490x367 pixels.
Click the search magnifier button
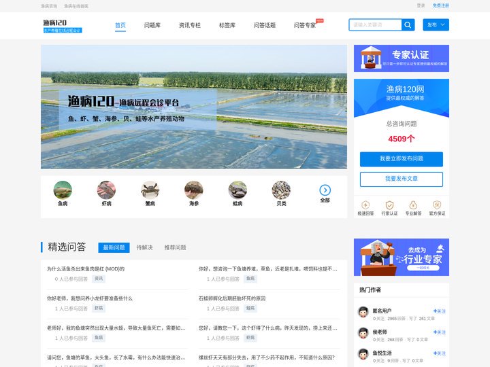click(408, 25)
